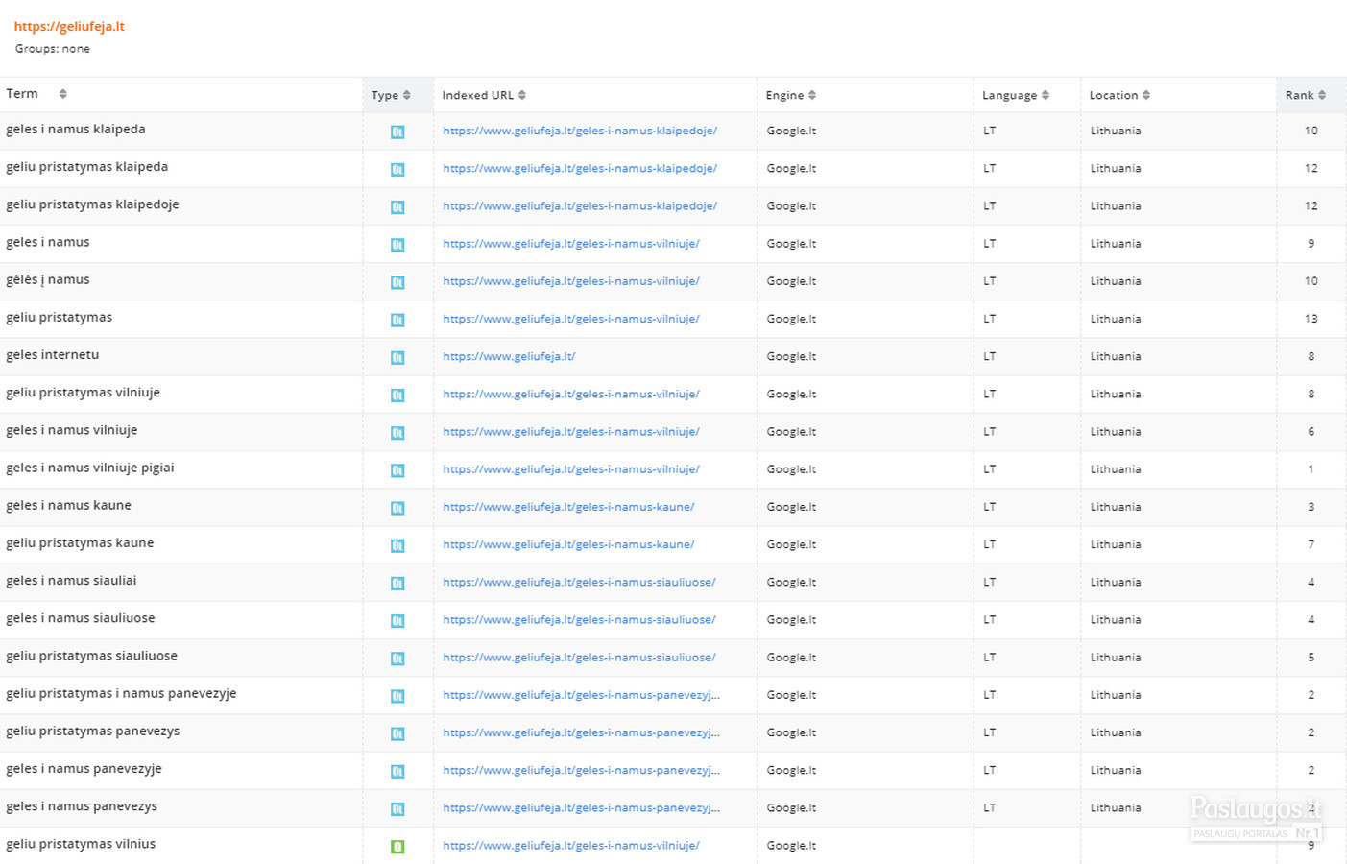Select term 'geles i namus siauliuose'
The image size is (1347, 864).
[x=81, y=618]
